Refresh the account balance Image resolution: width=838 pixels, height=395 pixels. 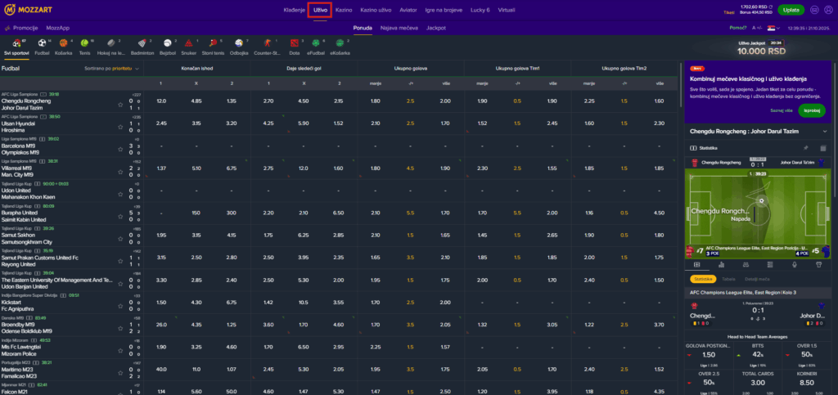(x=769, y=7)
